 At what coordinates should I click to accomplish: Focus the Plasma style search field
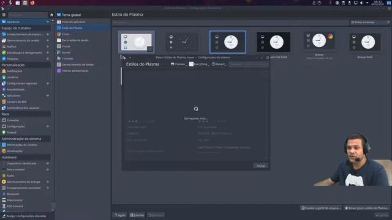230,23
